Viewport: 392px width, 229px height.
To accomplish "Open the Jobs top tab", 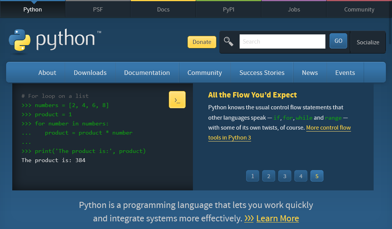I will coord(294,10).
